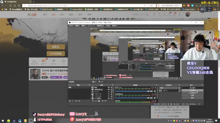Image resolution: width=220 pixels, height=123 pixels.
Task: Open the OBS View menu
Action: 84,26
